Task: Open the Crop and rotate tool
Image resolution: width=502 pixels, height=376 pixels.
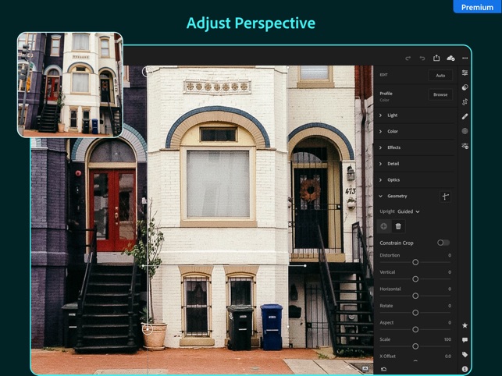Action: tap(465, 101)
